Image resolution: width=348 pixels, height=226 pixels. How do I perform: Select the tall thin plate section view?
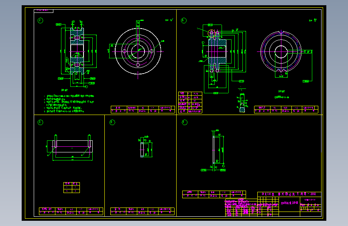[214, 150]
